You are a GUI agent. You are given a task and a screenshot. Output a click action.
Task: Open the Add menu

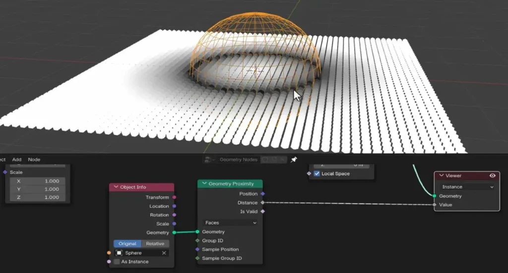coord(17,159)
